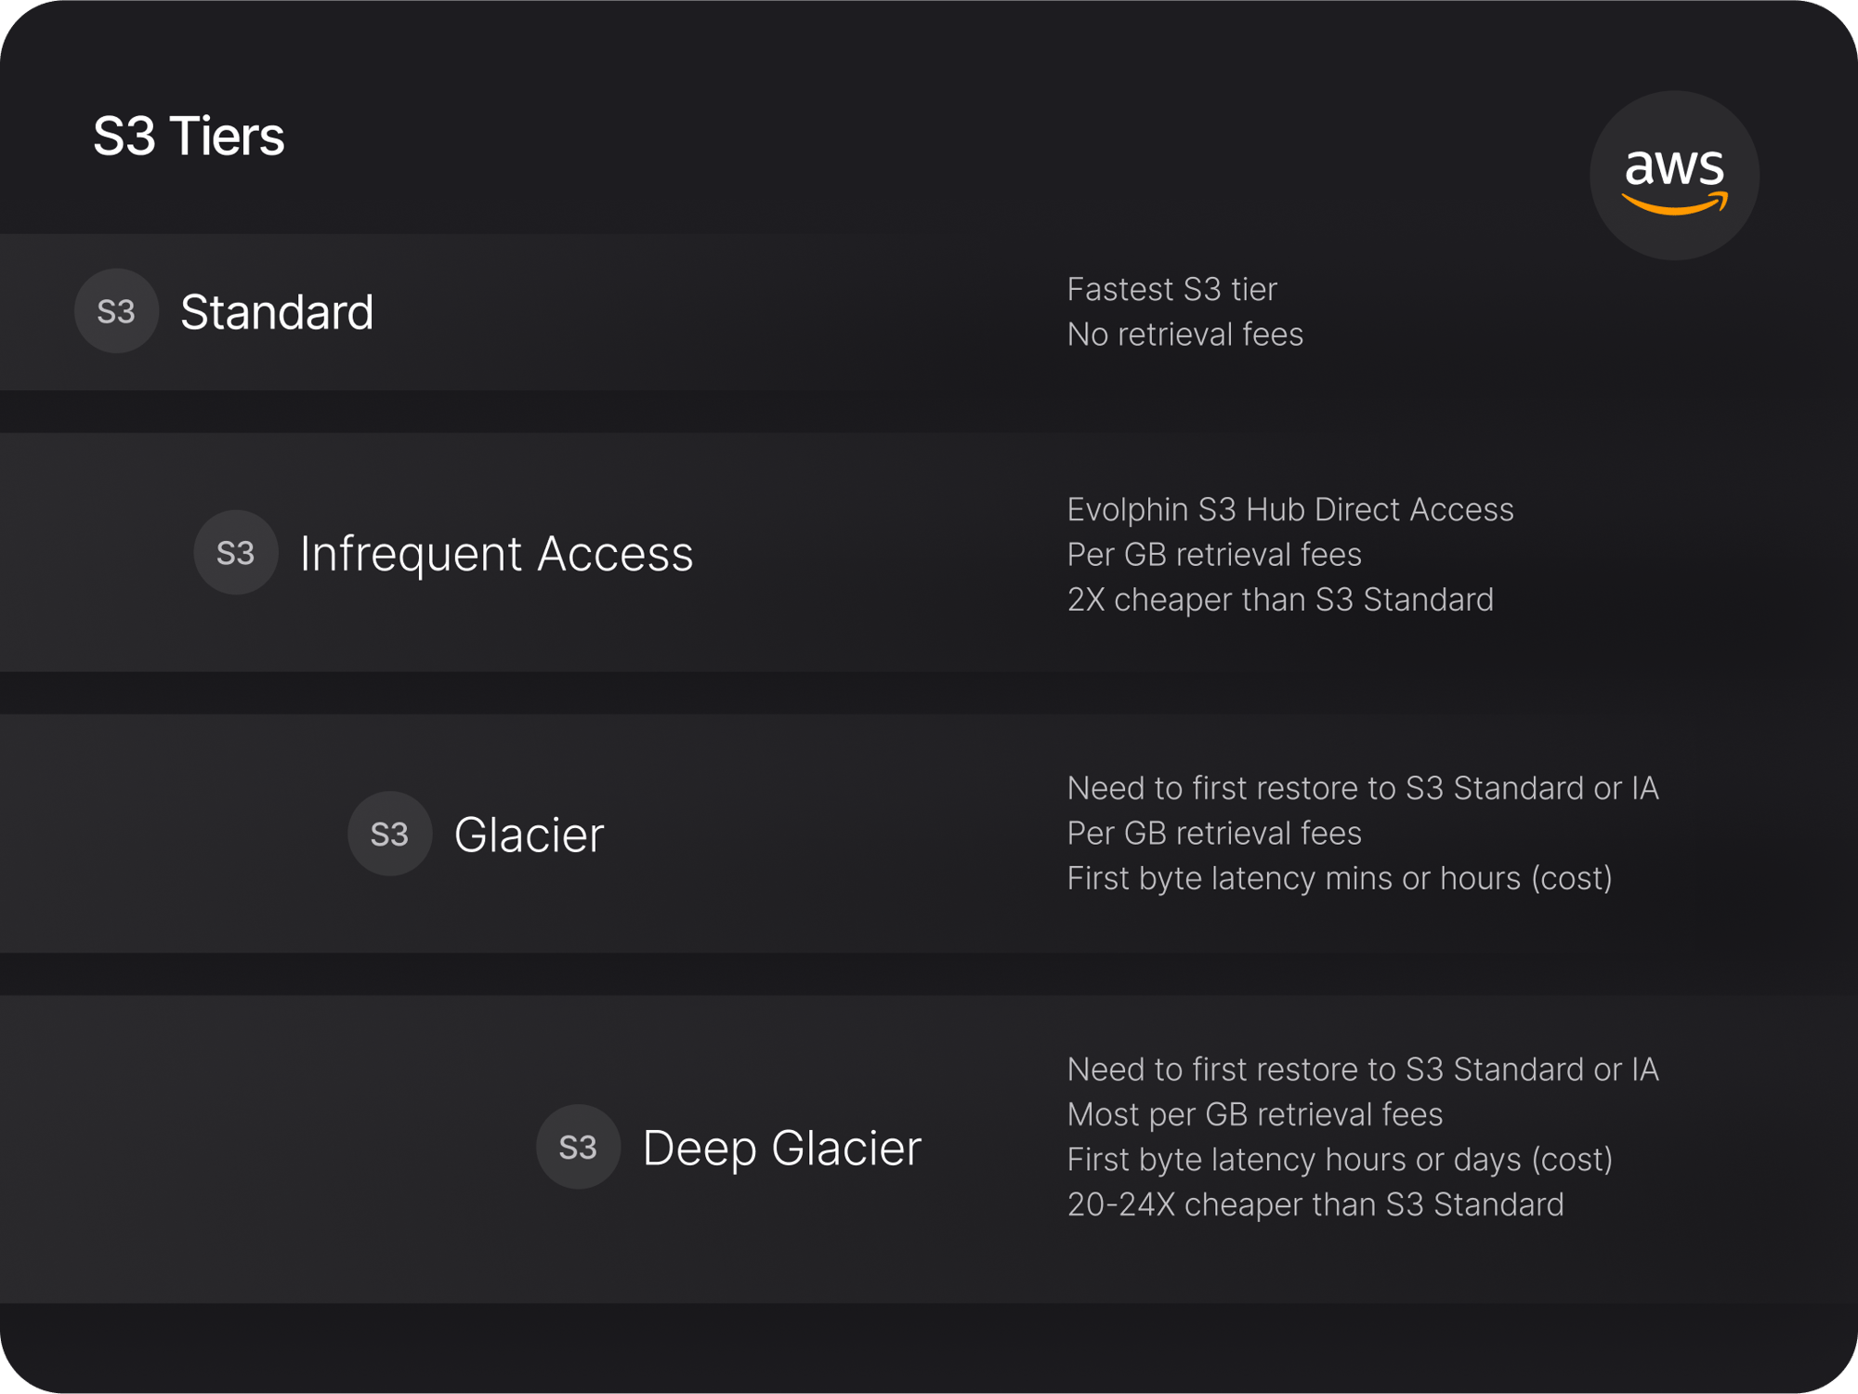Screen dimensions: 1858x1394
Task: Click '2X cheaper than S3 Standard' text
Action: pos(1279,599)
